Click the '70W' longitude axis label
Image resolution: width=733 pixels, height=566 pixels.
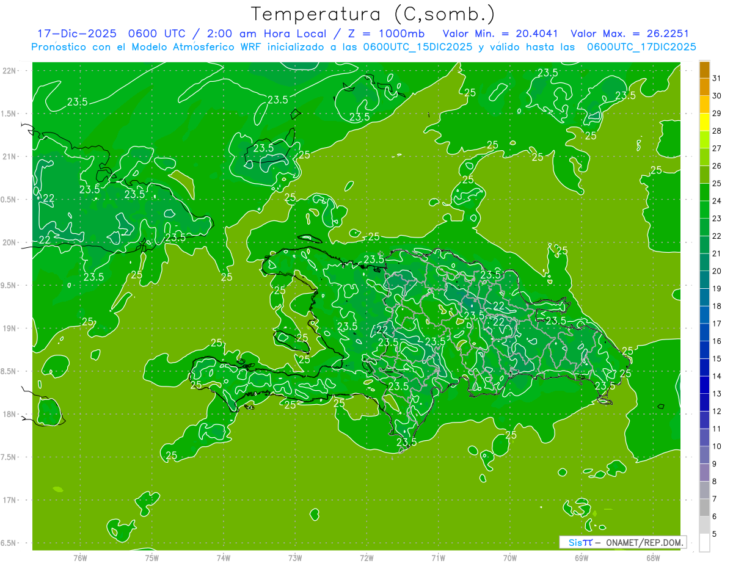(x=509, y=557)
